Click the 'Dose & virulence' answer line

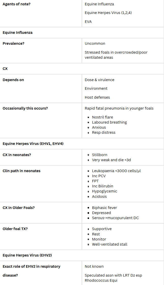tap(100, 80)
